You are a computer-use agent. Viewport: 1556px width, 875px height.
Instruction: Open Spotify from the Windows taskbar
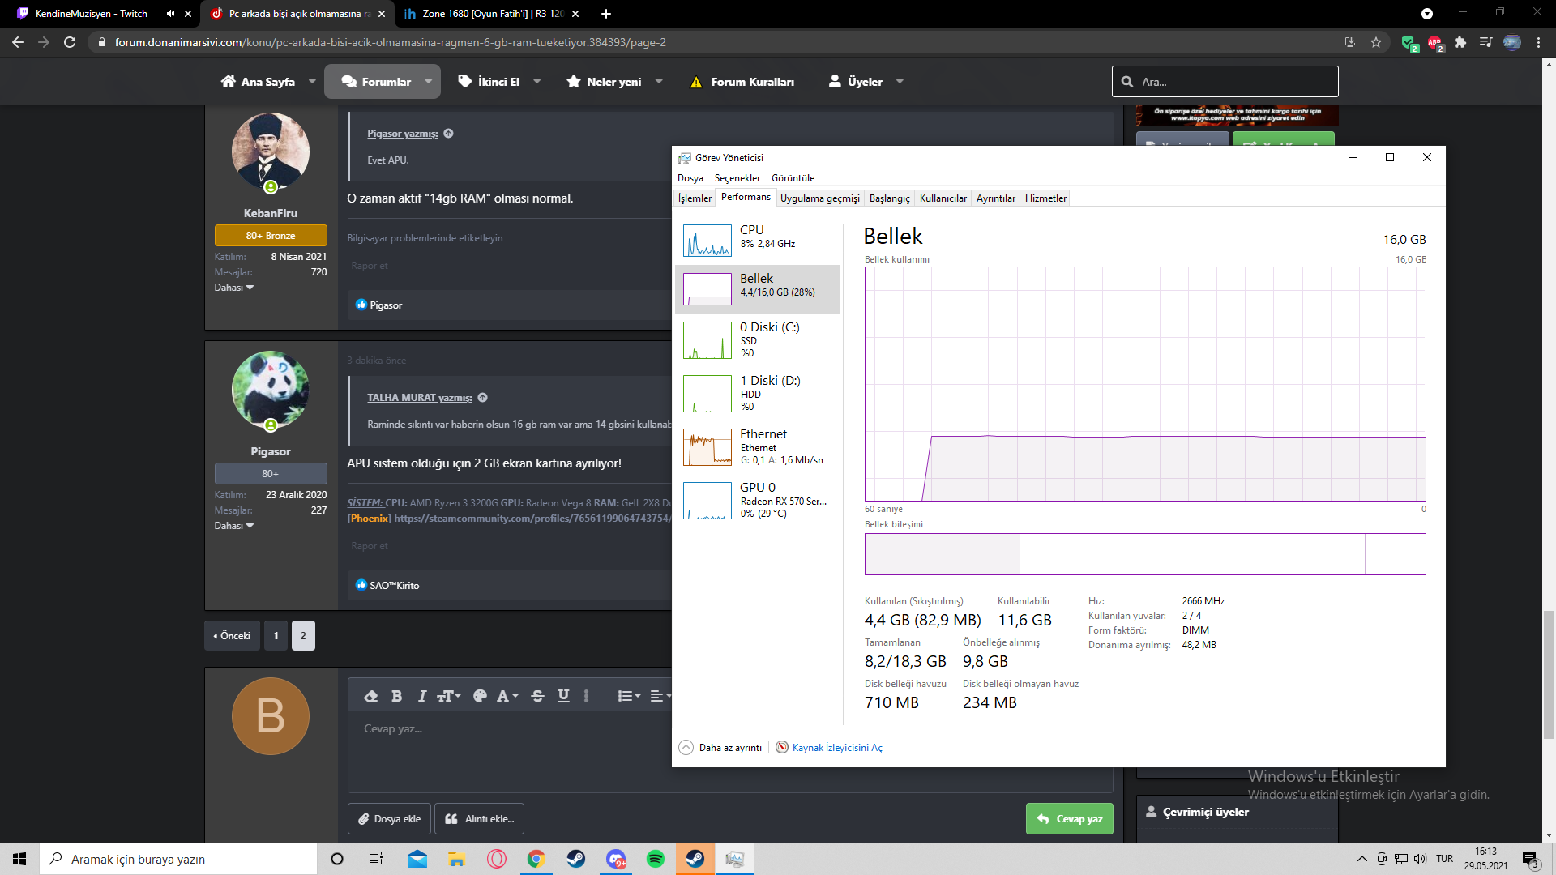(x=656, y=859)
